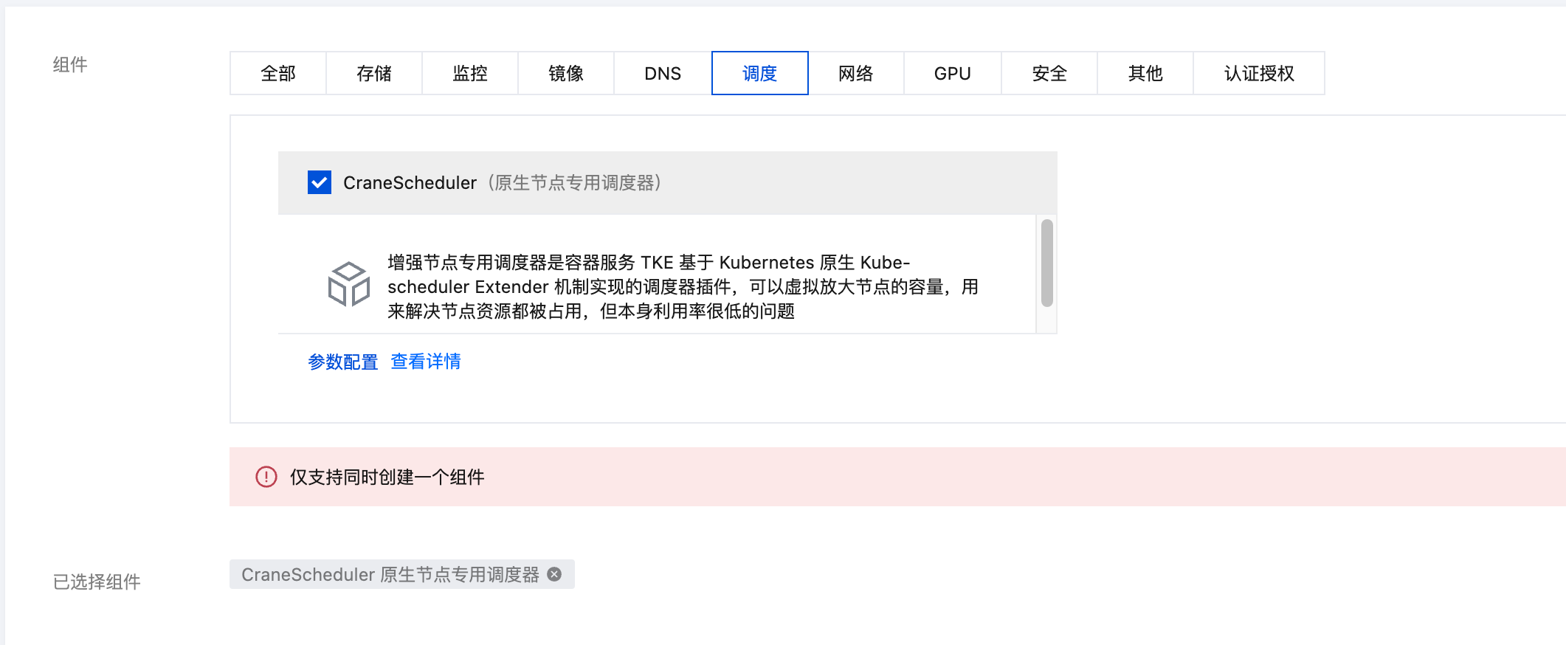Open the DNS component tab
This screenshot has width=1566, height=645.
(663, 73)
